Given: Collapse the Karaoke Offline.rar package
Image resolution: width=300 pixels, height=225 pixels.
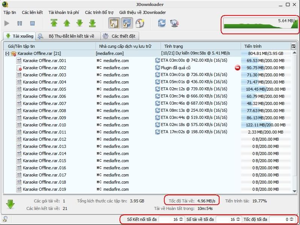Looking at the screenshot, I should tap(7, 54).
